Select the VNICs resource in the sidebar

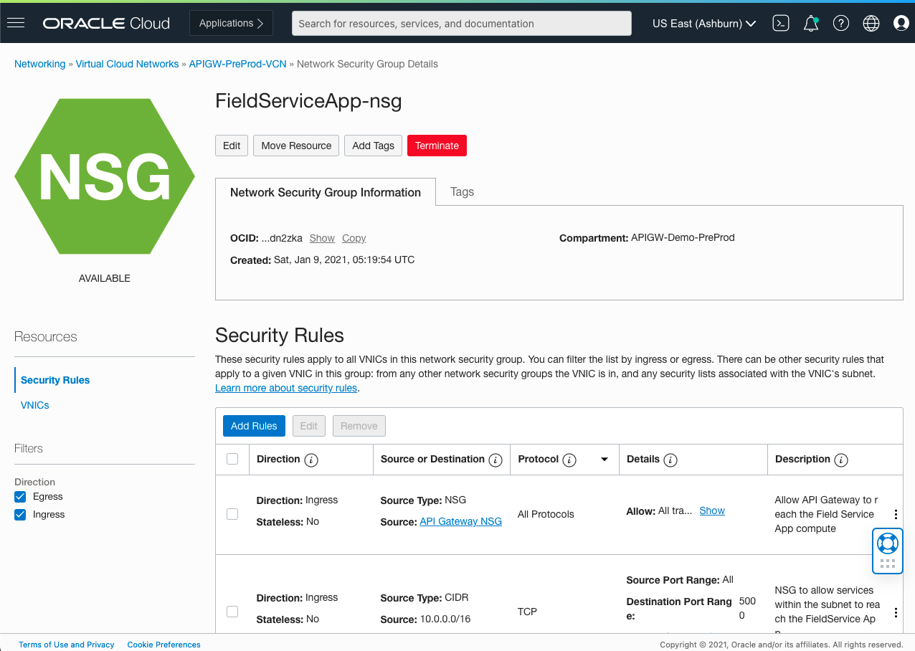tap(34, 404)
